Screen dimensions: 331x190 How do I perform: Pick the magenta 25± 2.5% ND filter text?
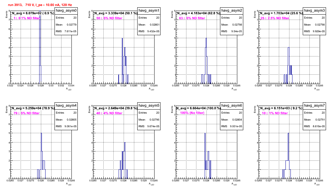click(x=275, y=18)
